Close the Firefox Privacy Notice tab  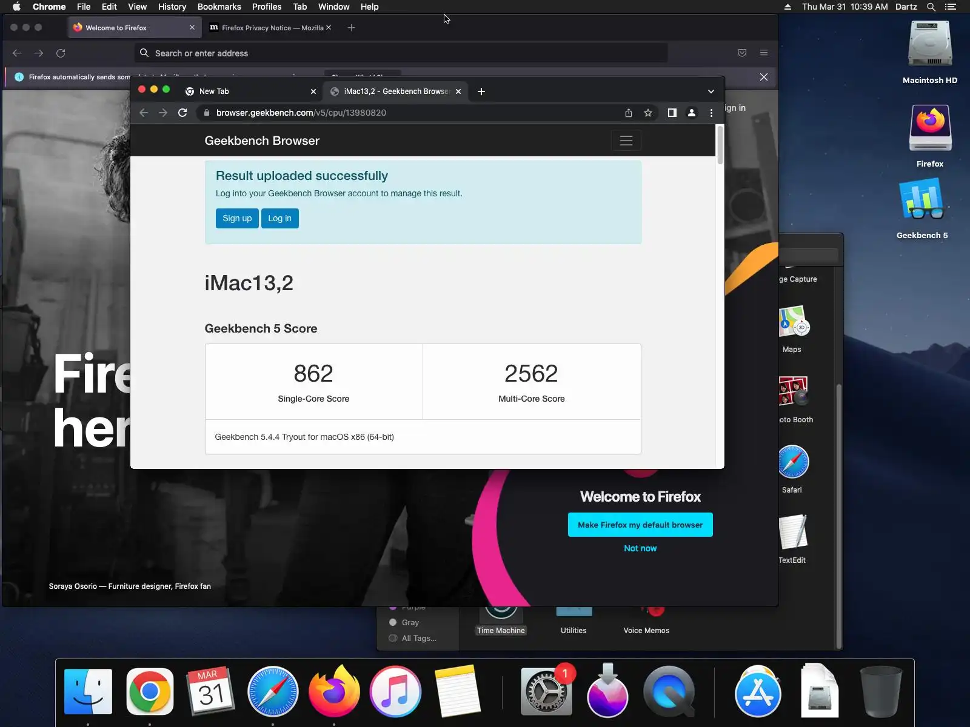point(329,28)
